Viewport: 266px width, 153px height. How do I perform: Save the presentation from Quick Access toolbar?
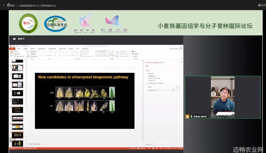14,46
